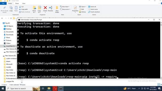
Task: Open the red Opera taskbar icon
Action: point(55,88)
